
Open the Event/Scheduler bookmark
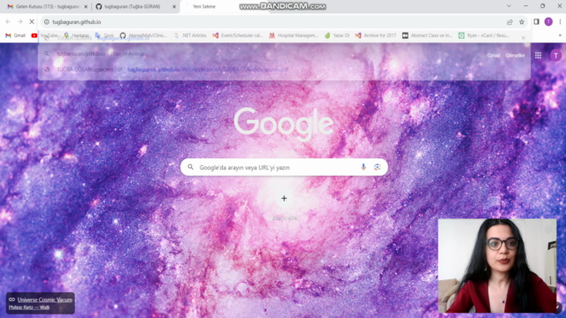(238, 35)
